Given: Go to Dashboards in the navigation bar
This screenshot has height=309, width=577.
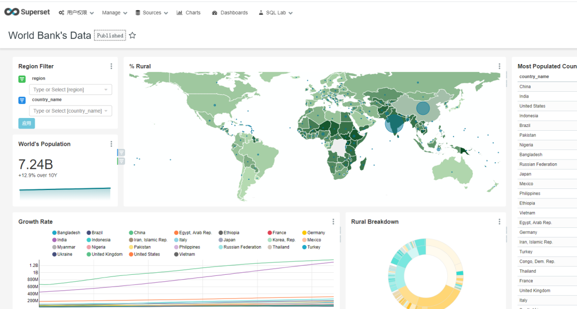Looking at the screenshot, I should pos(230,13).
